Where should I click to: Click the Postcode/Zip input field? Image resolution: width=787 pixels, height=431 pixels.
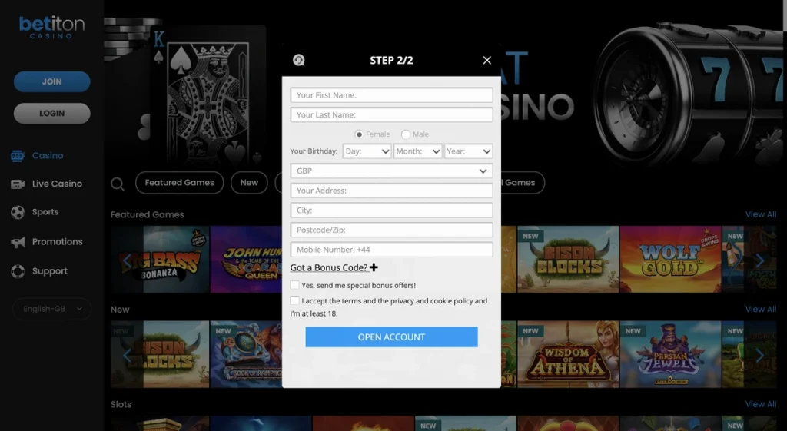click(x=391, y=230)
